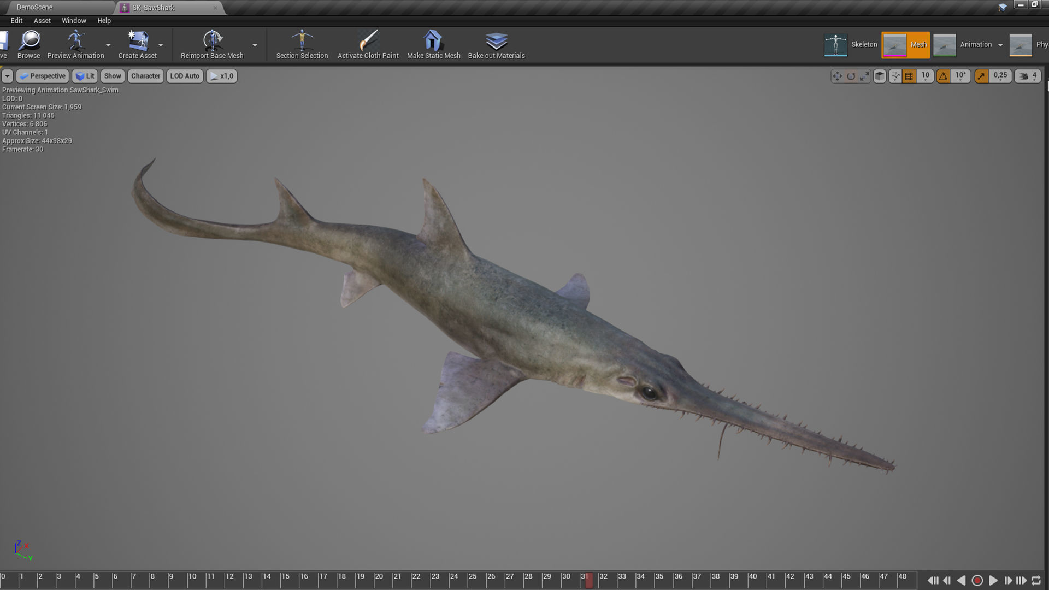
Task: Click the Show viewport button
Action: tap(113, 76)
